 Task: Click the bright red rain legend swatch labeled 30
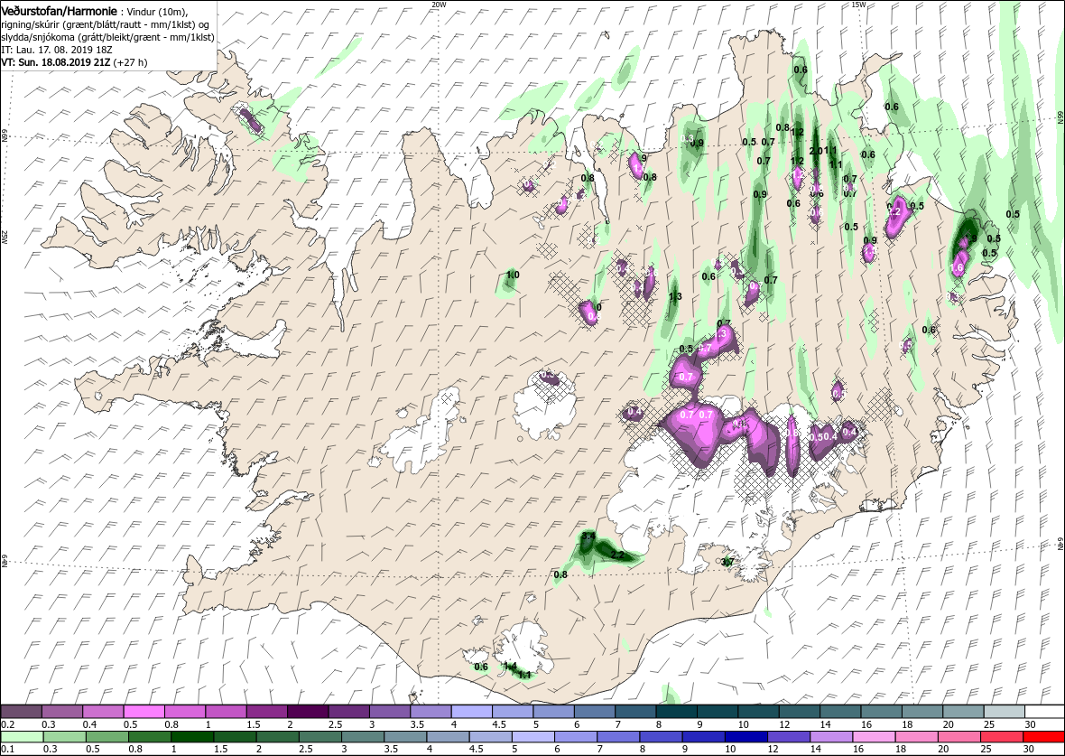(x=1042, y=737)
